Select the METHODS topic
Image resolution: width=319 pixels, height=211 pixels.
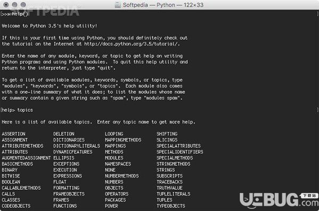click(x=114, y=152)
